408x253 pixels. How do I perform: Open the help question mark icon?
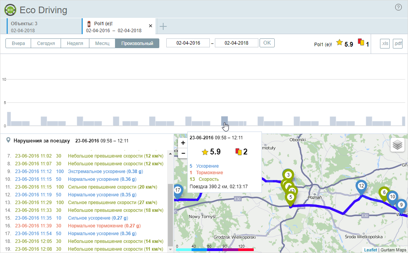(398, 7)
